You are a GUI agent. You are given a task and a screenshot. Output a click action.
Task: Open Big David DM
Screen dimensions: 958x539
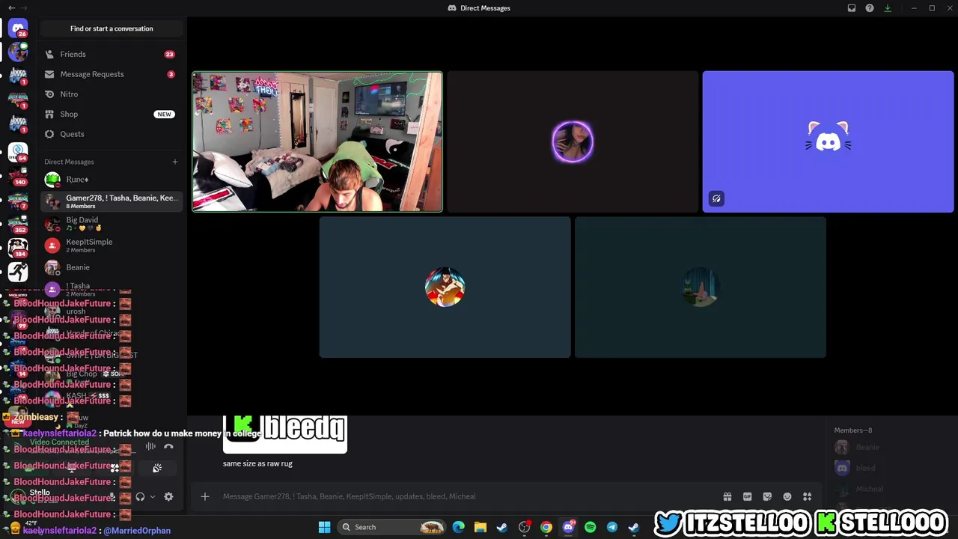[x=112, y=223]
